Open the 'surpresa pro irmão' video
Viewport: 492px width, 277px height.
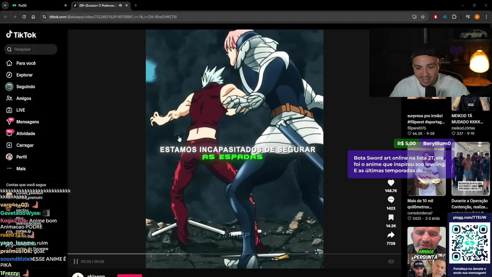[x=426, y=119]
